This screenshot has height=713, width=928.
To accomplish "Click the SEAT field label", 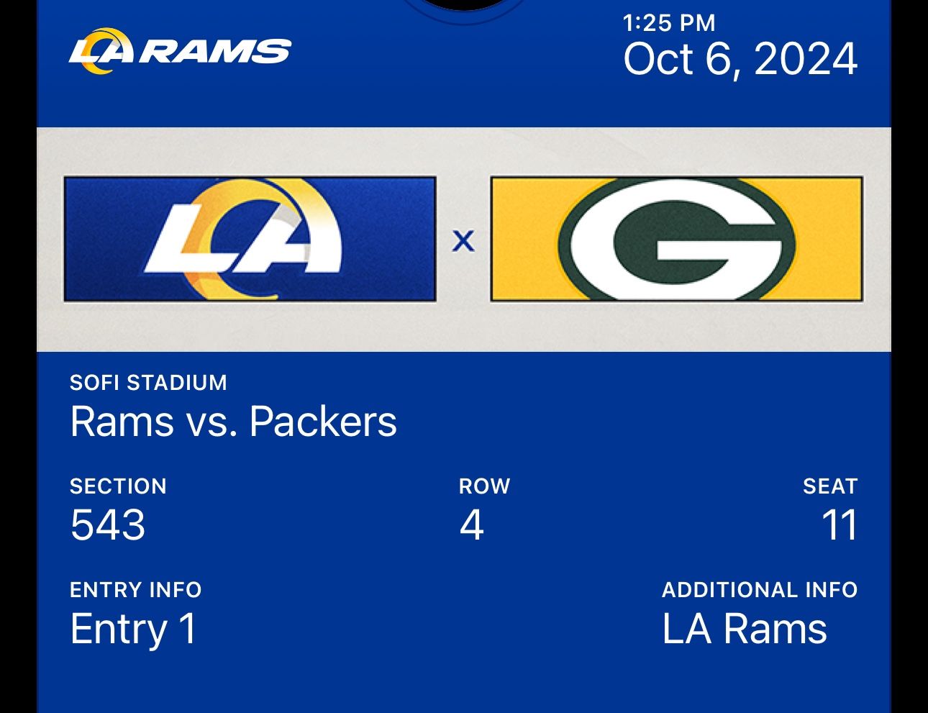I will [830, 486].
